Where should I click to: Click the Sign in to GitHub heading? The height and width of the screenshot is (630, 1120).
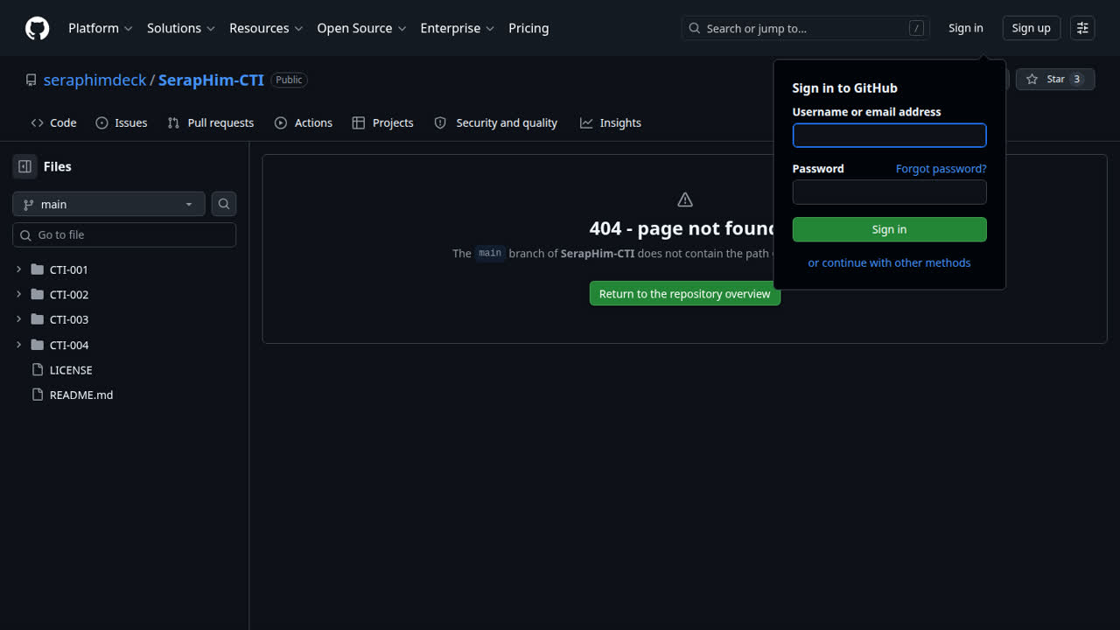845,87
